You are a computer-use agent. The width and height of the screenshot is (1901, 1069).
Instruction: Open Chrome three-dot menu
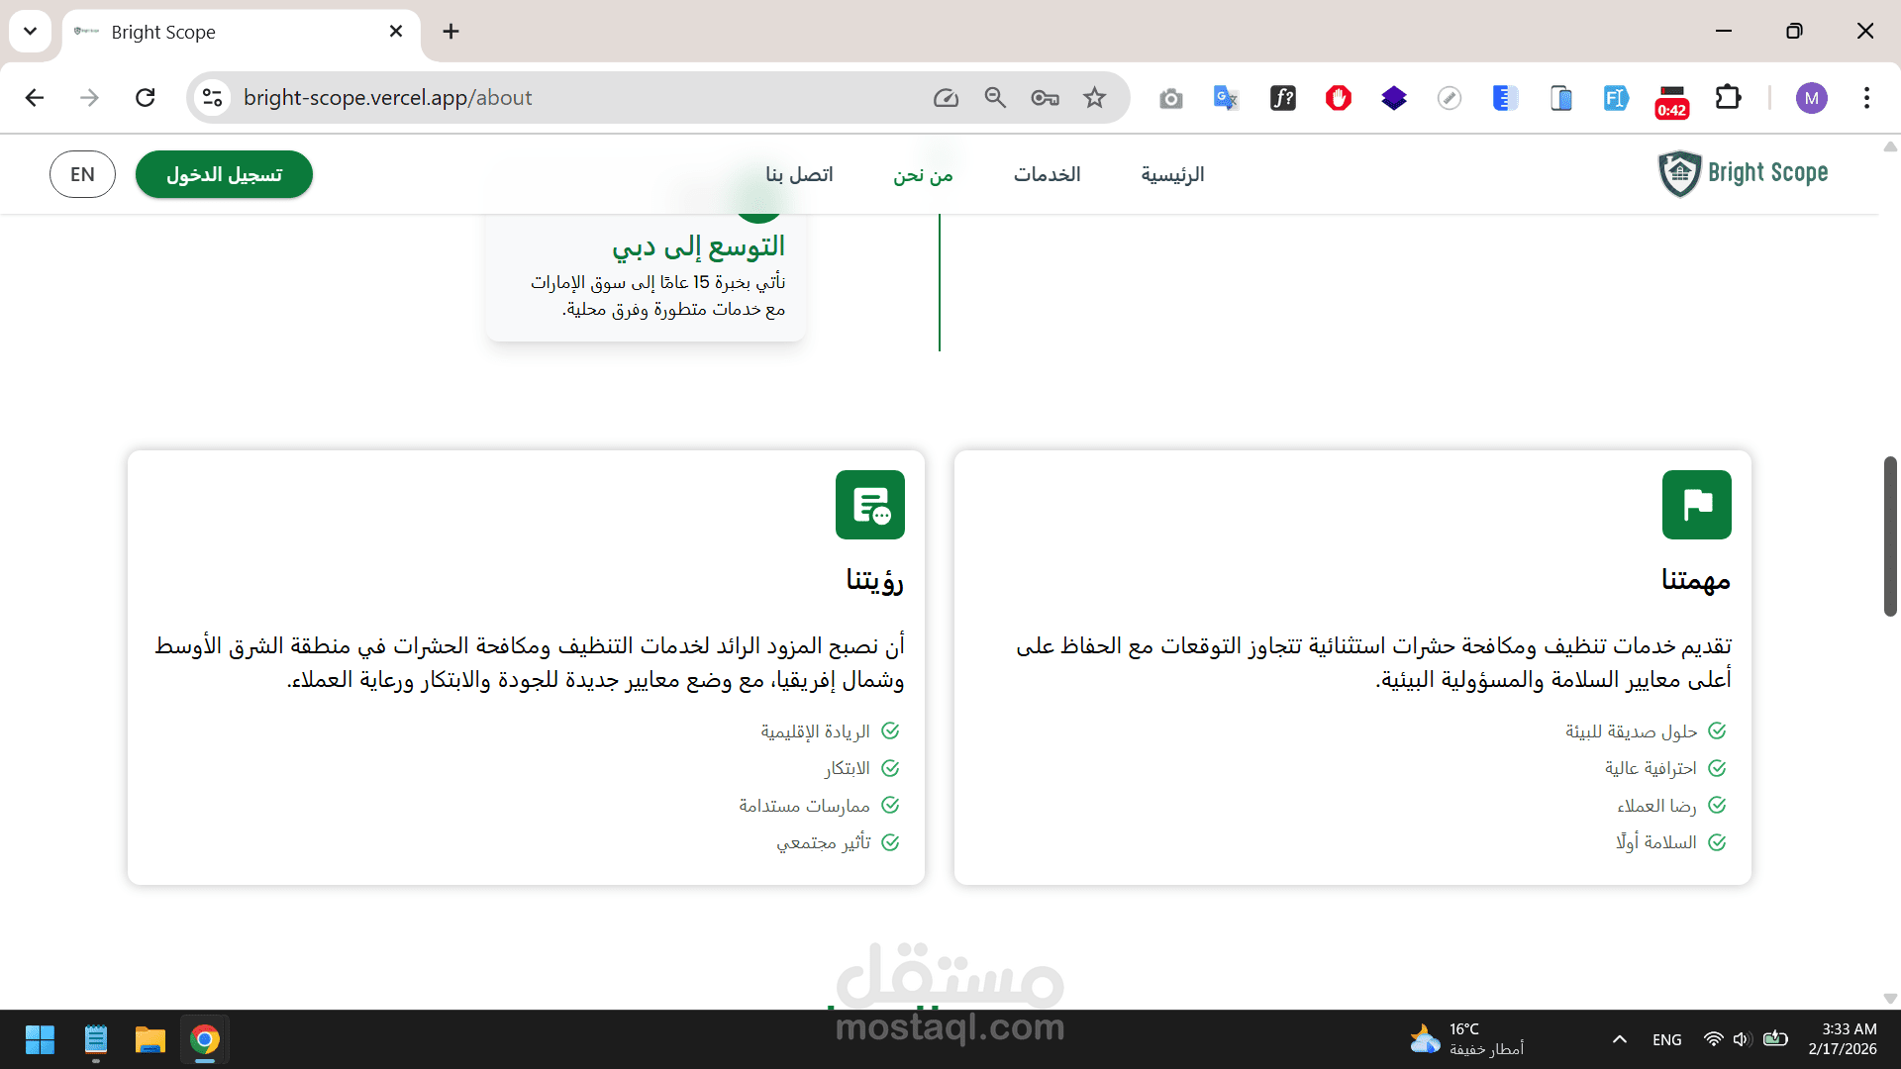click(1866, 98)
